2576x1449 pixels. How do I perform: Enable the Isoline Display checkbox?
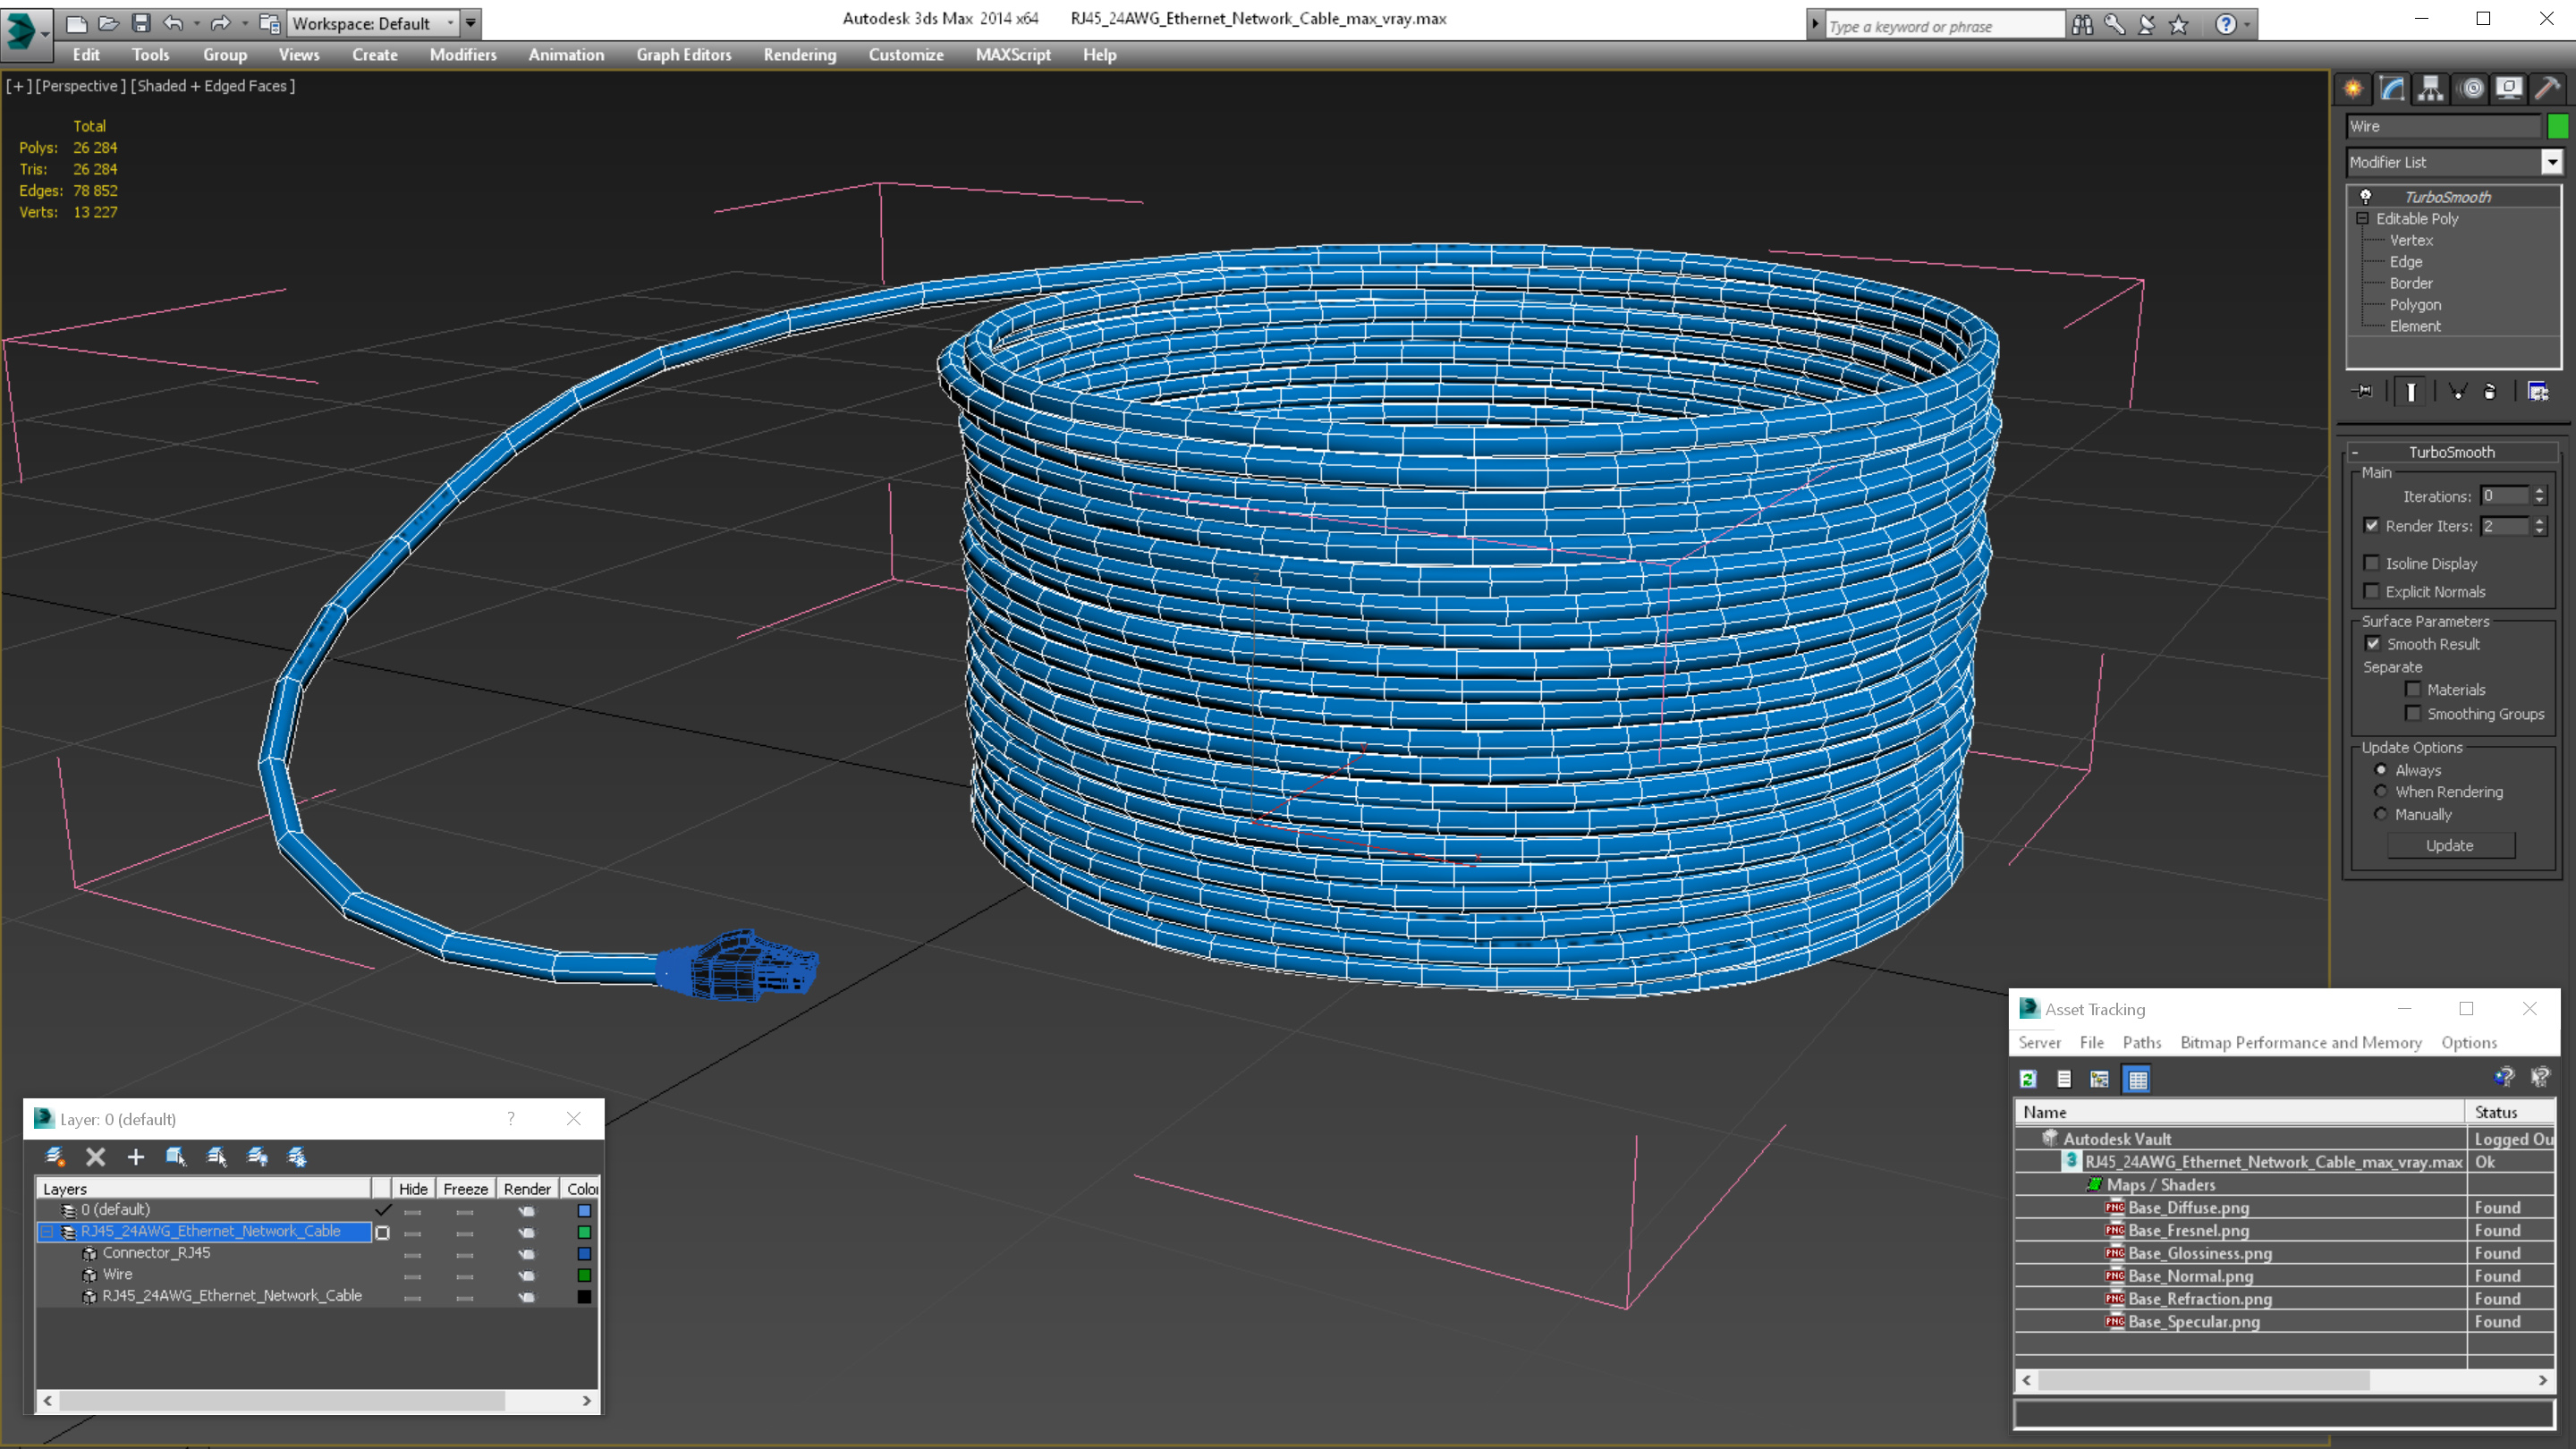pyautogui.click(x=2372, y=563)
